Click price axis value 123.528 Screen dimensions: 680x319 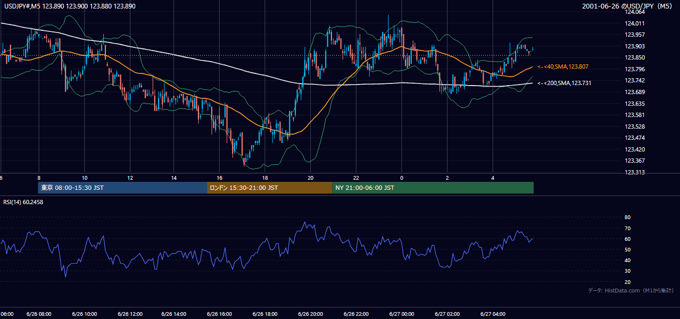(635, 127)
